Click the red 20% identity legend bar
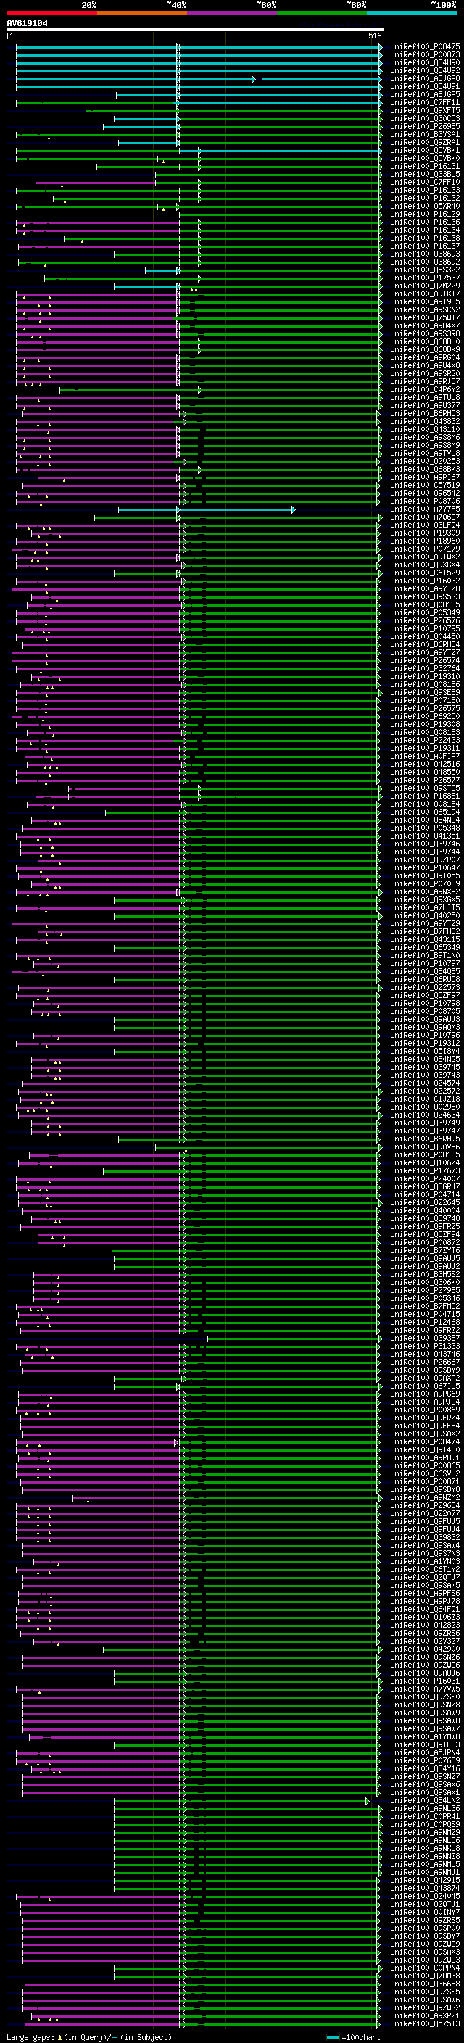 point(51,13)
